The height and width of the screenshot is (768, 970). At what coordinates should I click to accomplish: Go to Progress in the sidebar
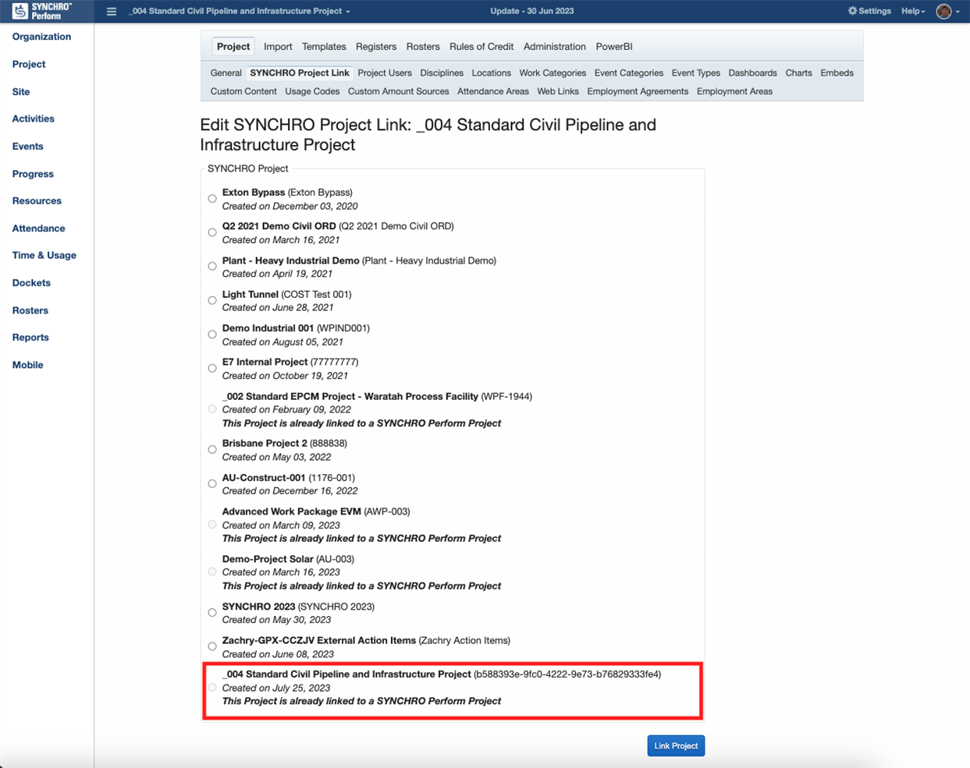click(x=33, y=174)
